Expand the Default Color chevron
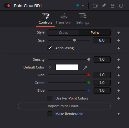This screenshot has width=129, height=128. pos(50,67)
